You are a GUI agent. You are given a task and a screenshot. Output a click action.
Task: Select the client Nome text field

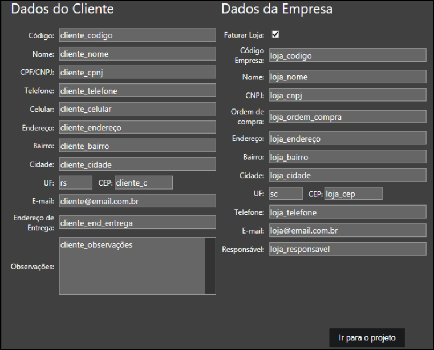click(x=137, y=54)
